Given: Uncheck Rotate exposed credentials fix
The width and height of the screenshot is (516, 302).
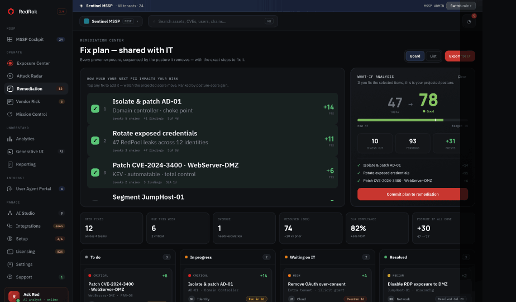Looking at the screenshot, I should click(95, 140).
